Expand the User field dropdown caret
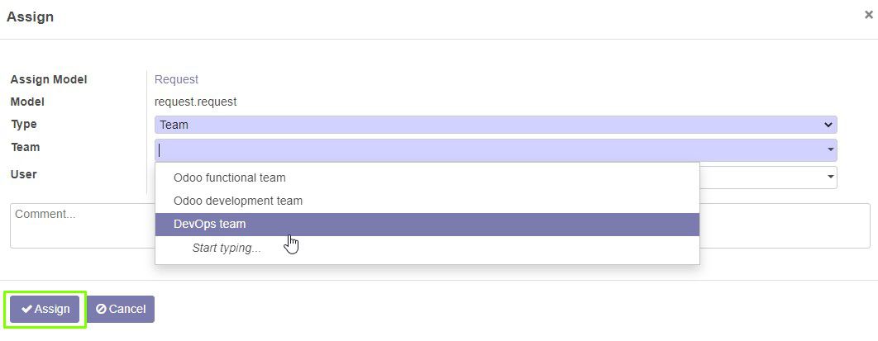Image resolution: width=878 pixels, height=341 pixels. pos(831,177)
